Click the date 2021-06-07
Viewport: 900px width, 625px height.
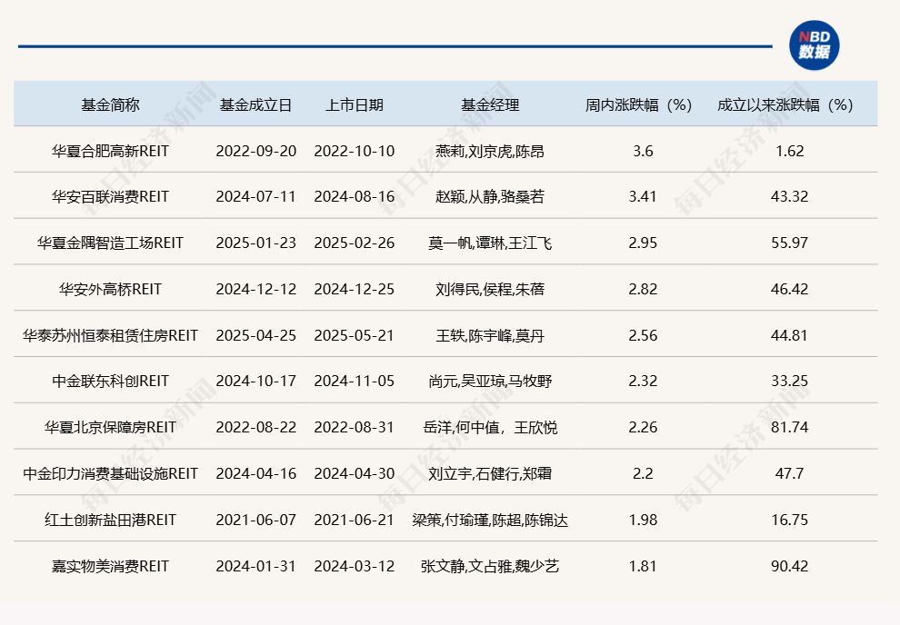click(256, 520)
